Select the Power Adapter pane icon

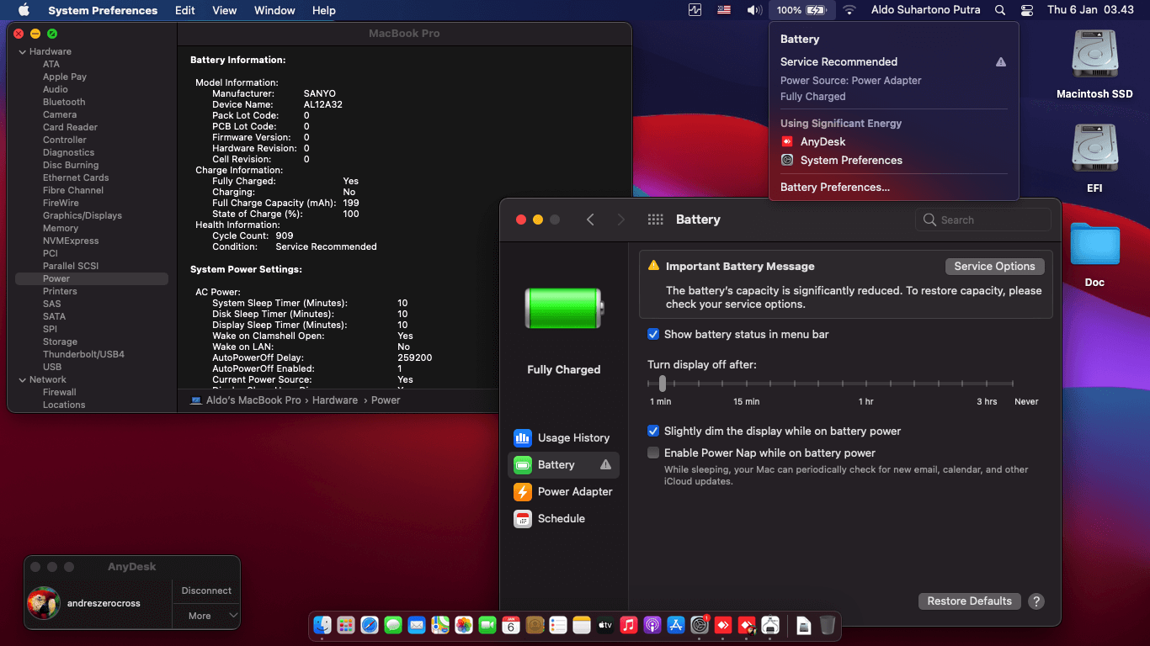pos(523,492)
